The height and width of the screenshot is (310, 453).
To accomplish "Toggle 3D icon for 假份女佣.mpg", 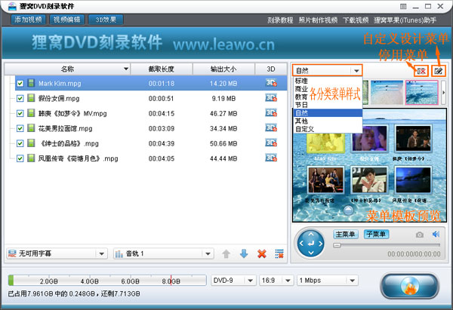I will (x=271, y=98).
